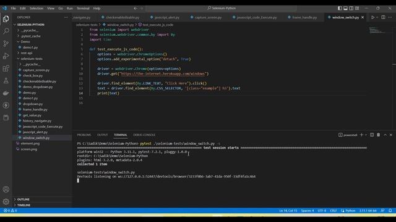Open the Accounts icon in activity bar

(6, 189)
